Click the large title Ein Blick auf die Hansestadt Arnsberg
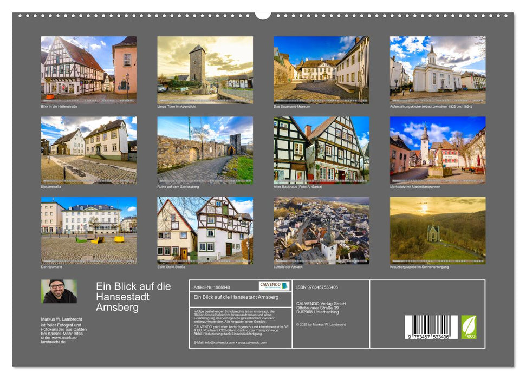Image resolution: width=526 pixels, height=379 pixels. tap(133, 297)
